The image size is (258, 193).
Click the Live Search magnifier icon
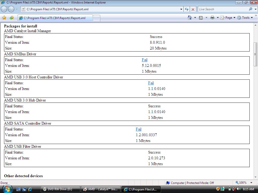[x=250, y=9]
